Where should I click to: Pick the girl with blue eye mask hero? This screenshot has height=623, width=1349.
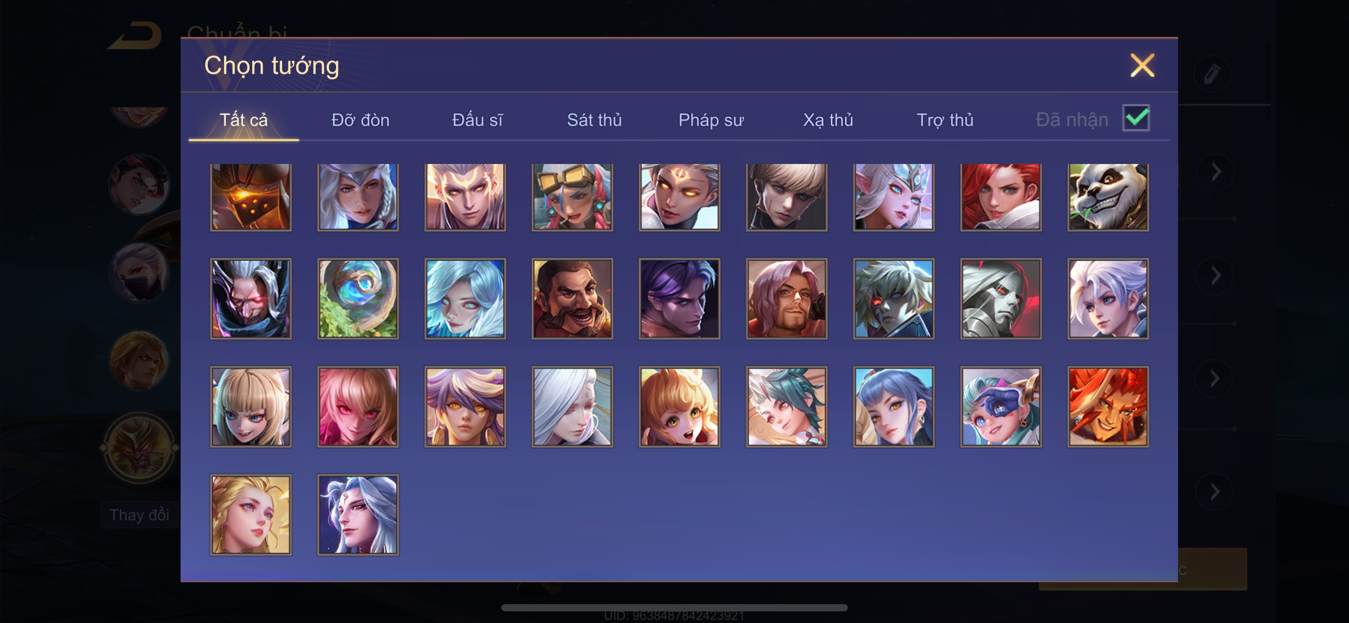tap(1000, 407)
